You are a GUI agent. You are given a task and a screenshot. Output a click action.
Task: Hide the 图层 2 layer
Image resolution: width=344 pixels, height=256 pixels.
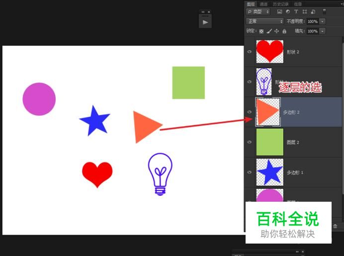(x=250, y=142)
